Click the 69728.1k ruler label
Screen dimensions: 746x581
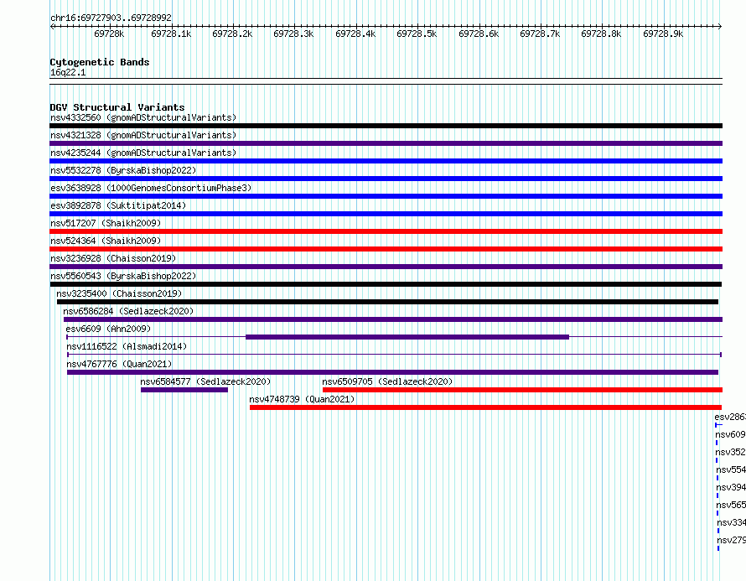[x=171, y=34]
